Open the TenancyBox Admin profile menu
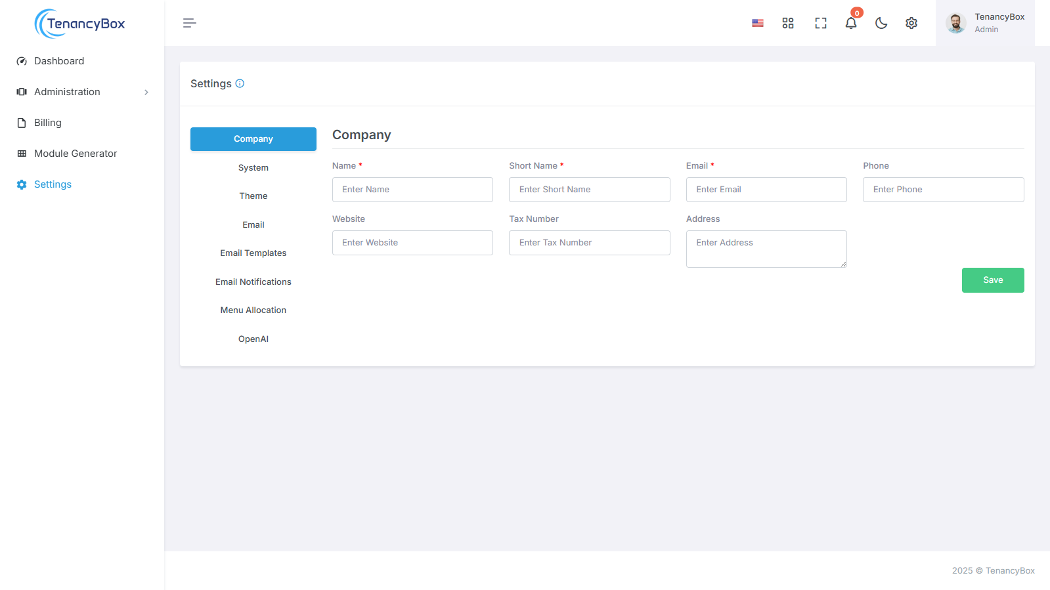Screen dimensions: 1050x590 click(x=985, y=23)
